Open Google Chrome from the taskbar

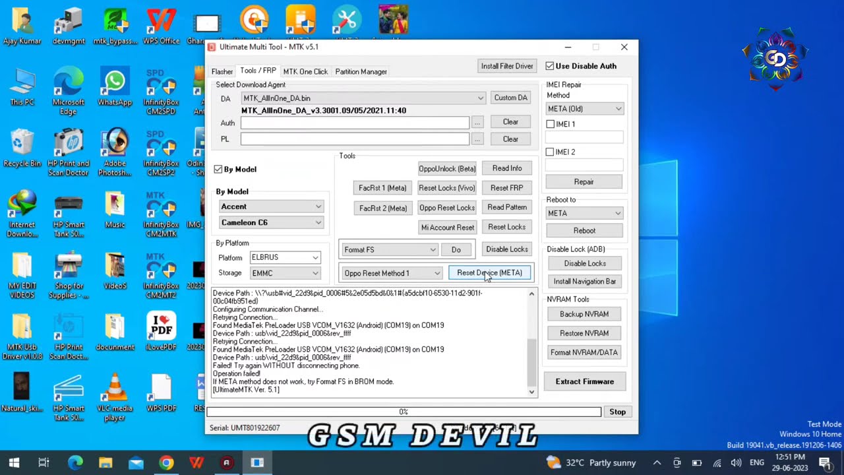[166, 462]
